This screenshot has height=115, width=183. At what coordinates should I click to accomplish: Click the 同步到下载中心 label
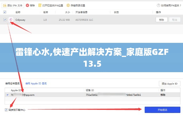pyautogui.click(x=17, y=110)
